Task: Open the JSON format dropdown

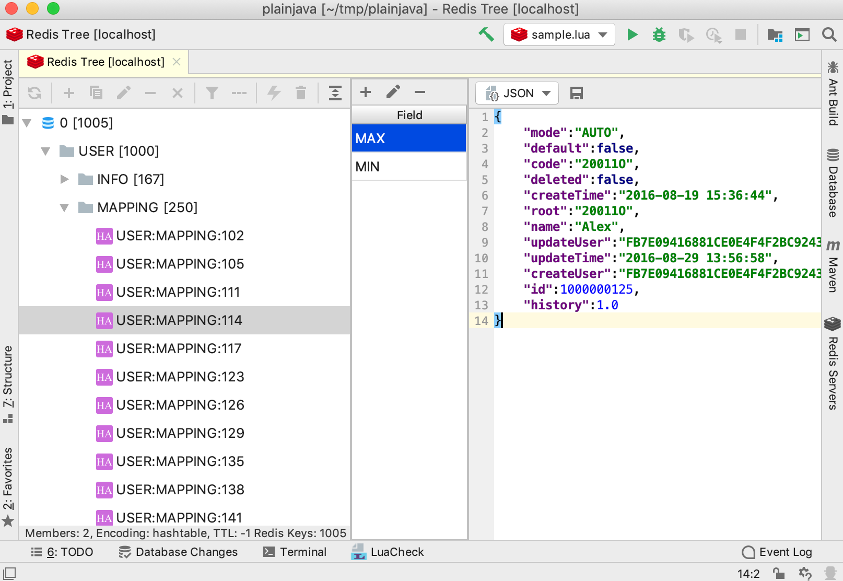Action: 517,93
